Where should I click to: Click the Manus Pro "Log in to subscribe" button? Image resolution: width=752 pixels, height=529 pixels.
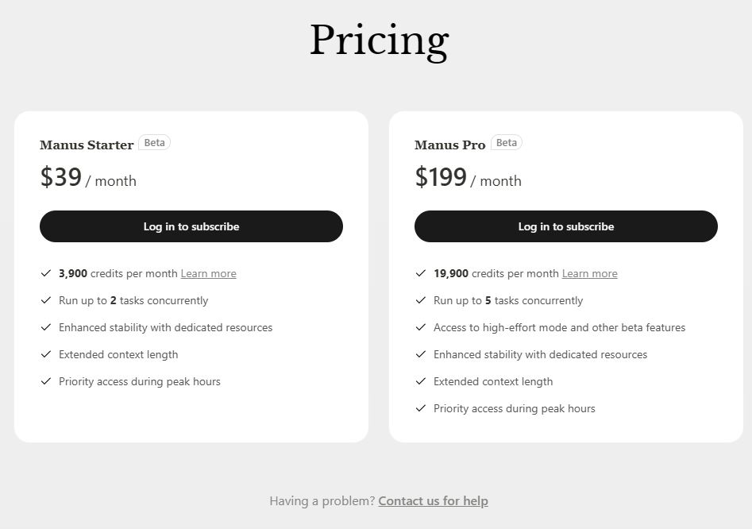tap(566, 226)
